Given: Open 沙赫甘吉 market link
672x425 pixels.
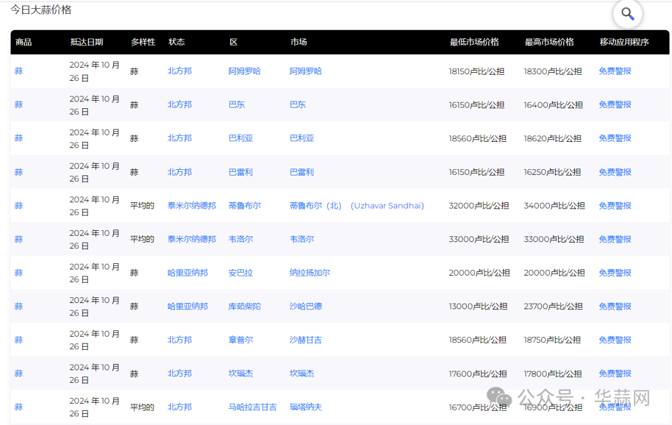Looking at the screenshot, I should 306,340.
